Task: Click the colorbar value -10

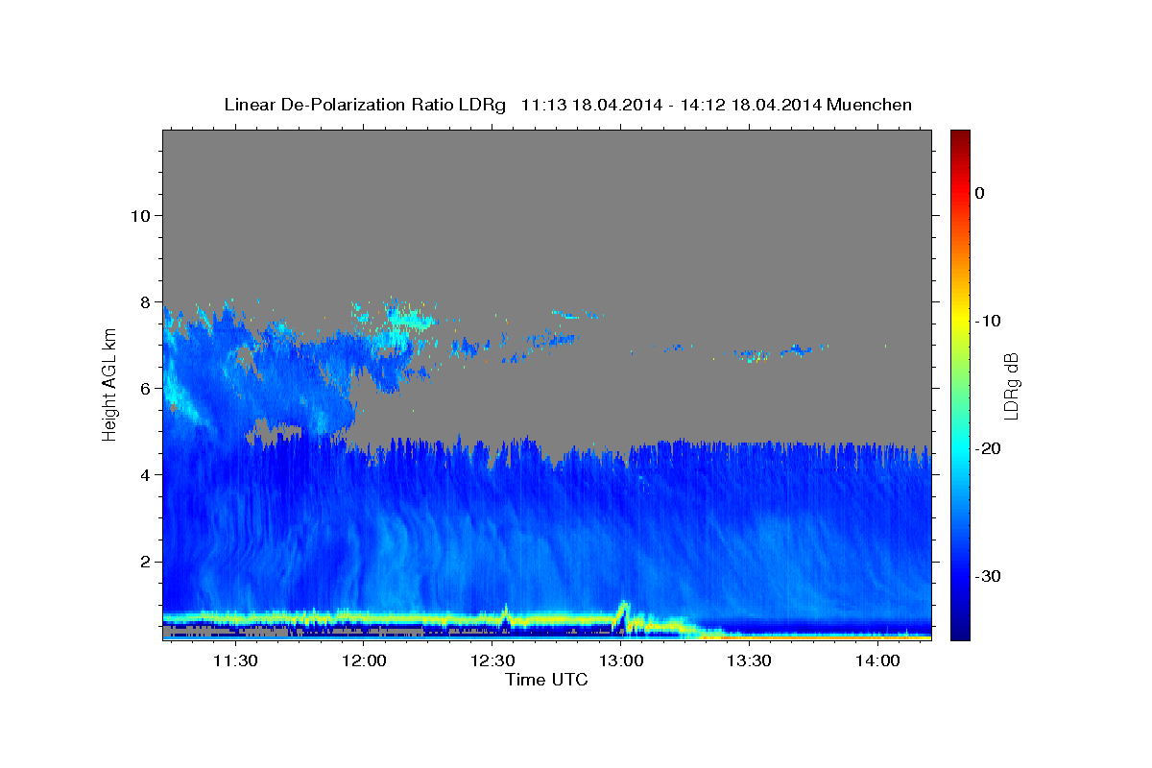Action: coord(987,321)
